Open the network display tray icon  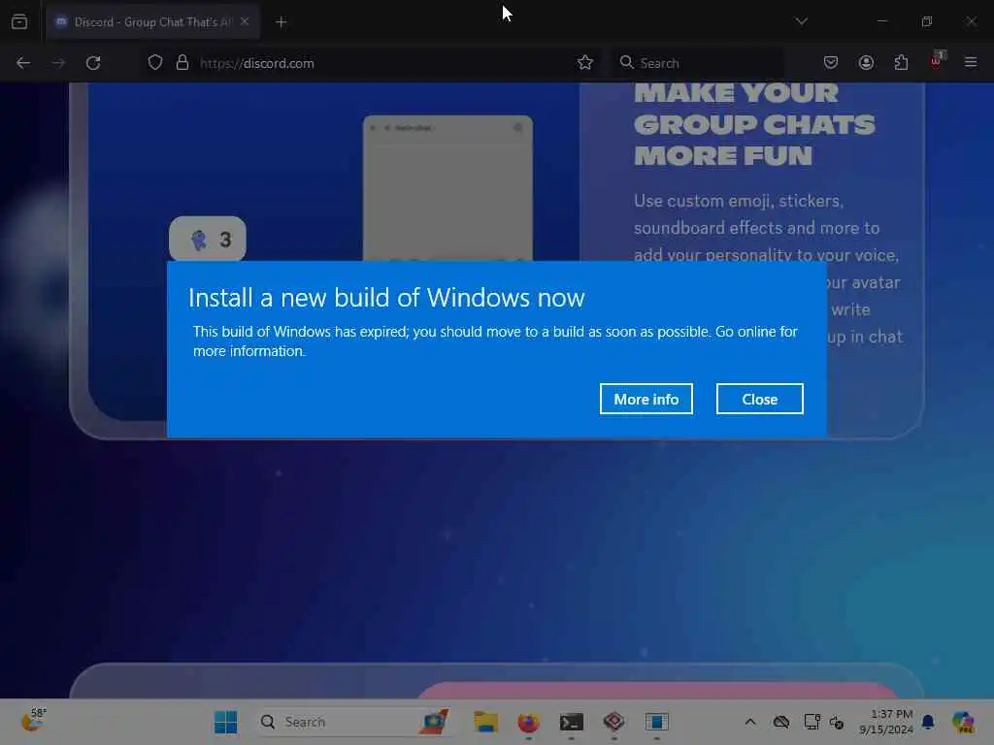pos(812,722)
